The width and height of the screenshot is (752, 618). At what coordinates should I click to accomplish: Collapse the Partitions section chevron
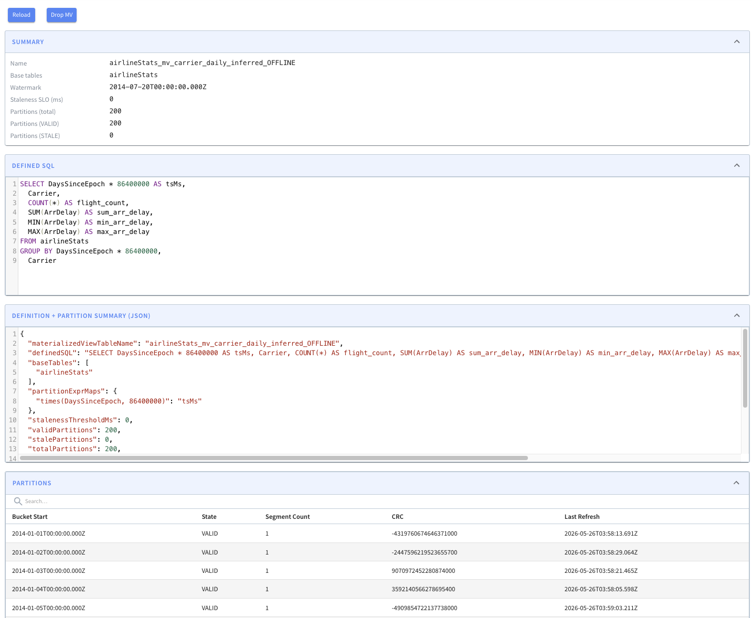pyautogui.click(x=737, y=483)
